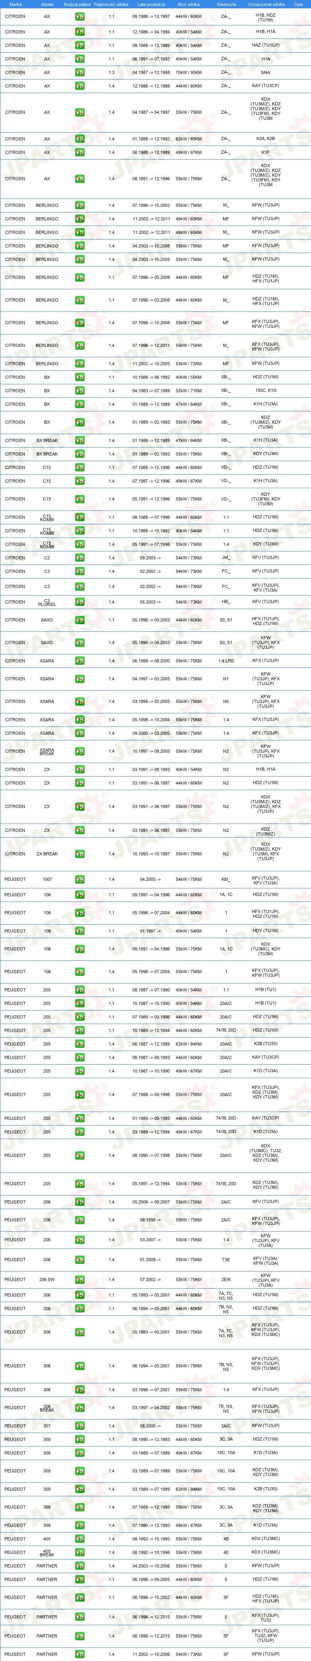Viewport: 311px width, 1661px height.
Task: Select the 62kW / 85KM power cell
Action: coord(189,138)
